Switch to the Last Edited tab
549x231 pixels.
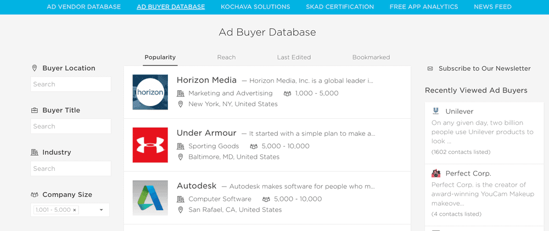click(294, 57)
